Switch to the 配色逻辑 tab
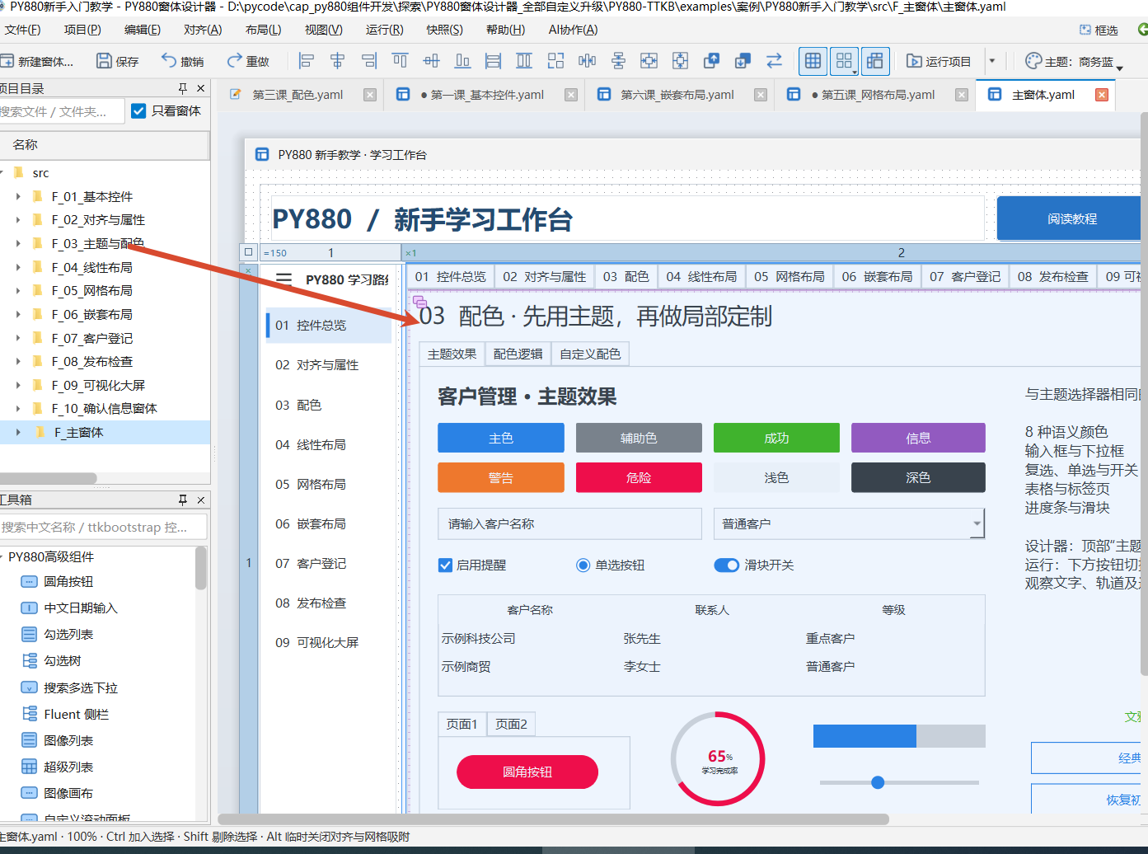 [x=518, y=354]
